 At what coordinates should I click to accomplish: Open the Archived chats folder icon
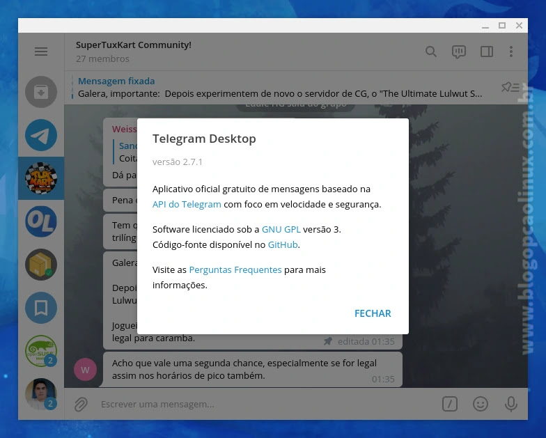coord(41,92)
